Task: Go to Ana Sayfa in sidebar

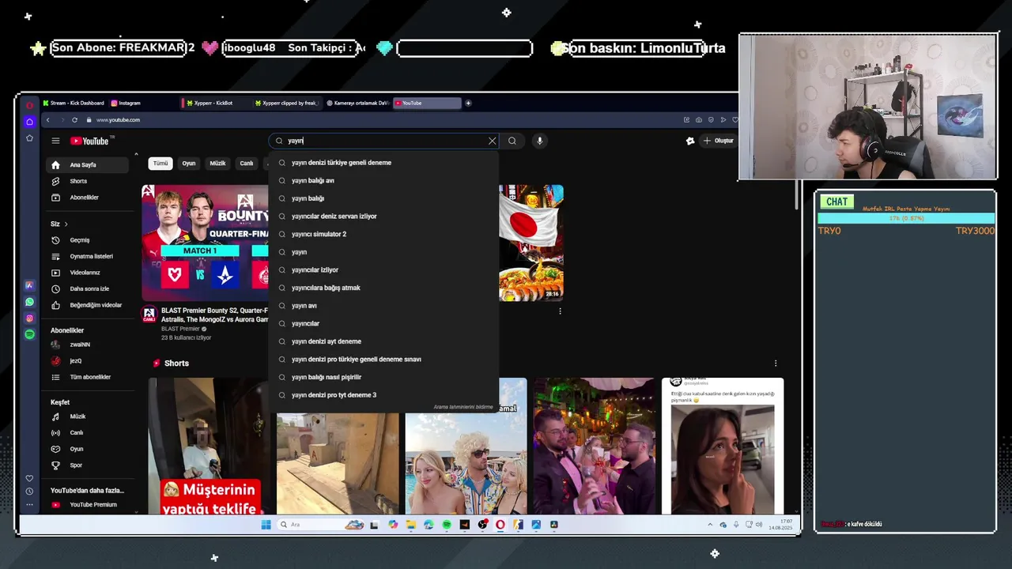Action: (87, 165)
